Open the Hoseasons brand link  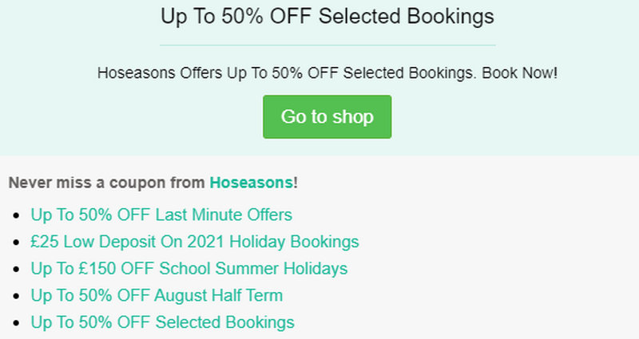251,183
